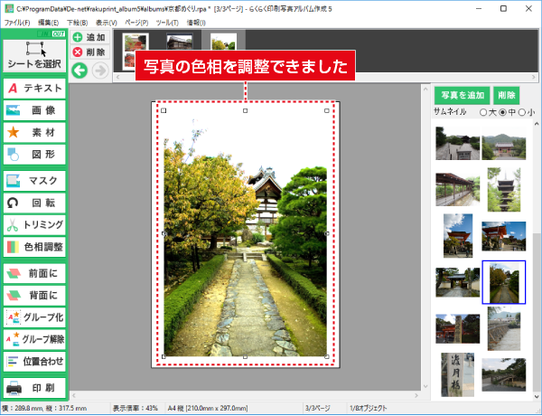Click the シートを選択 sheet selection tool
542x416 pixels.
pyautogui.click(x=34, y=55)
